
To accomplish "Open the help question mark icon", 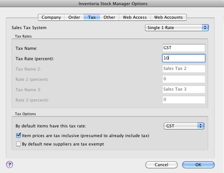I will tap(10, 164).
